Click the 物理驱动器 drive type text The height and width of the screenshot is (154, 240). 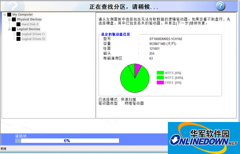(x=134, y=104)
